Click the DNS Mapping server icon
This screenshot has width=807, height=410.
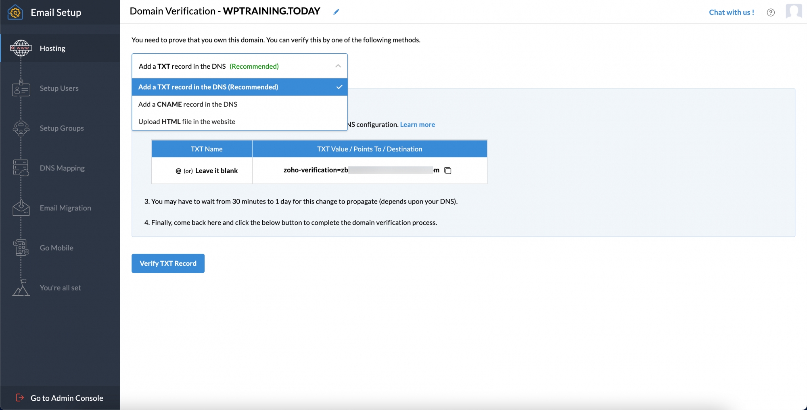[x=21, y=168]
